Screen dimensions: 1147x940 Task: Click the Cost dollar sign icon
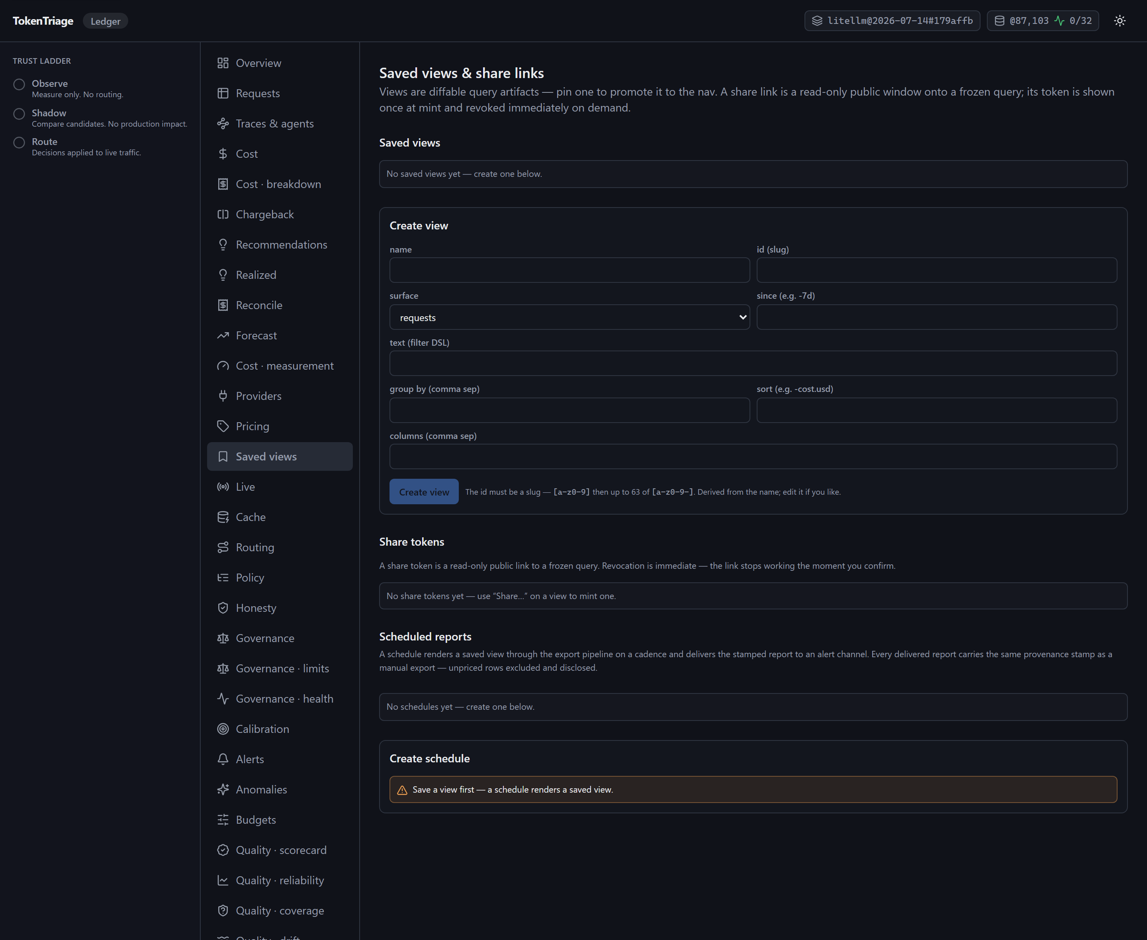(x=223, y=154)
